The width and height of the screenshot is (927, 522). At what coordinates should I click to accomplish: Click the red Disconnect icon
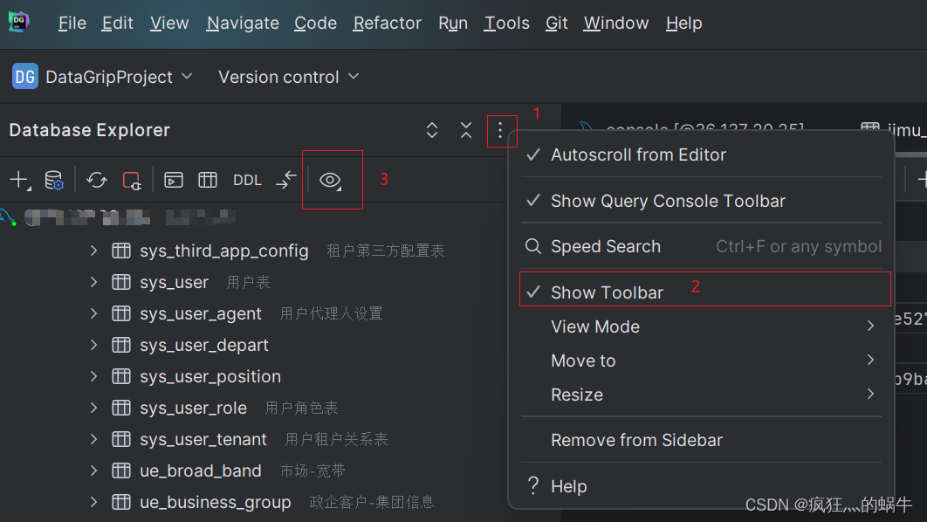pos(132,179)
